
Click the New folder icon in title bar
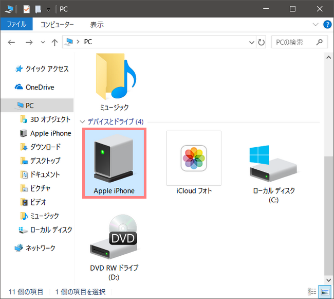(x=38, y=9)
